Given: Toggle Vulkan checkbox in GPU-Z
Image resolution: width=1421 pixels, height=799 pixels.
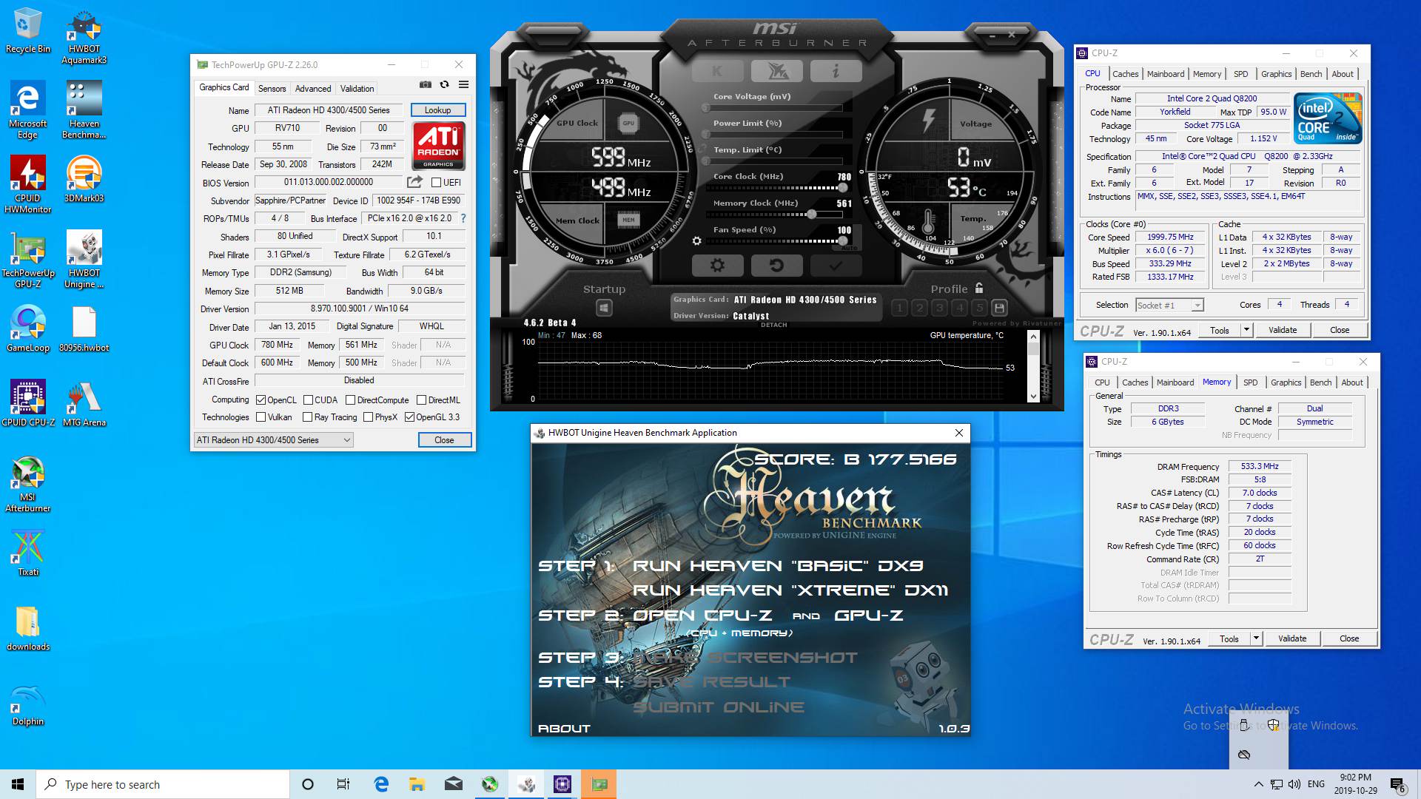Looking at the screenshot, I should (261, 417).
